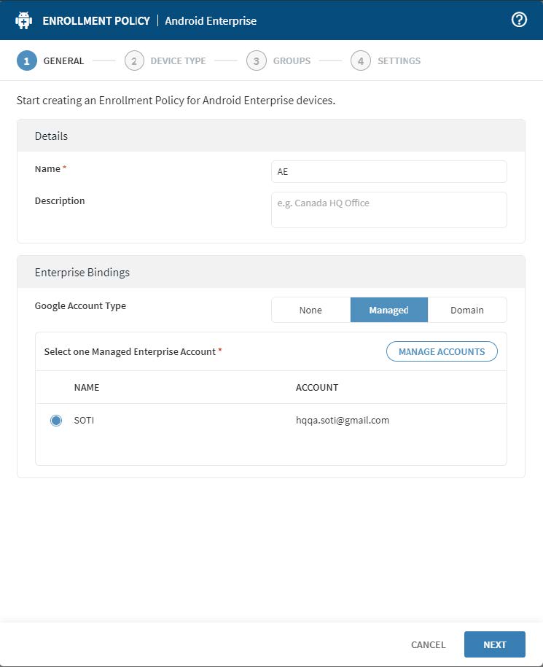Click the Name input field
Screen dimensions: 543x667
388,172
